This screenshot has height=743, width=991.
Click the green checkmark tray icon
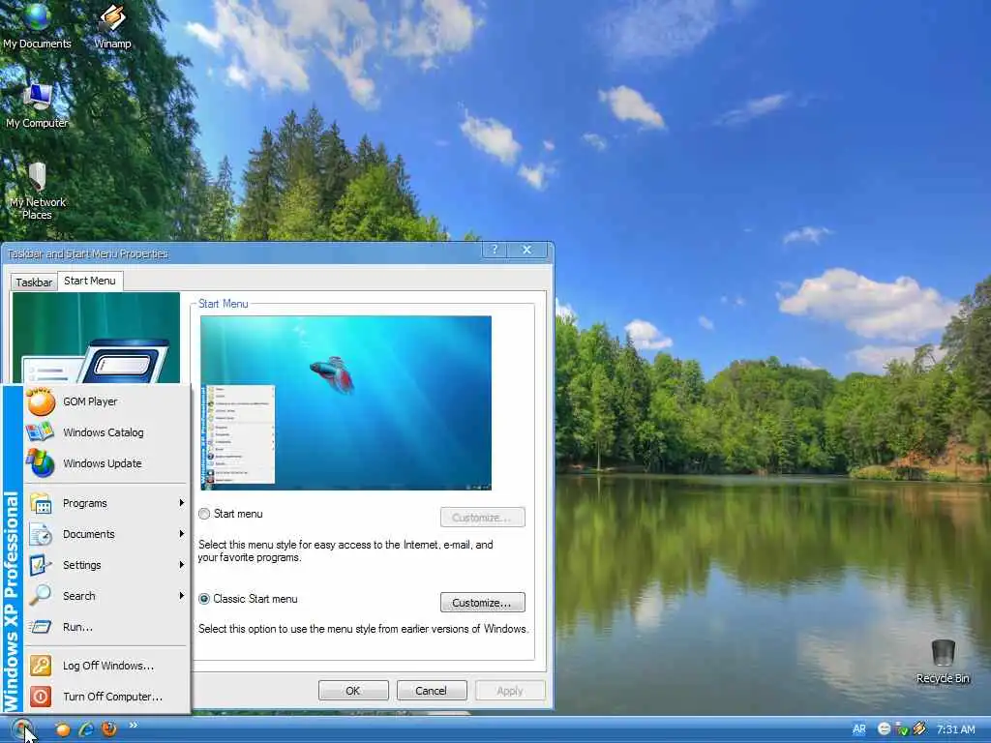click(902, 729)
